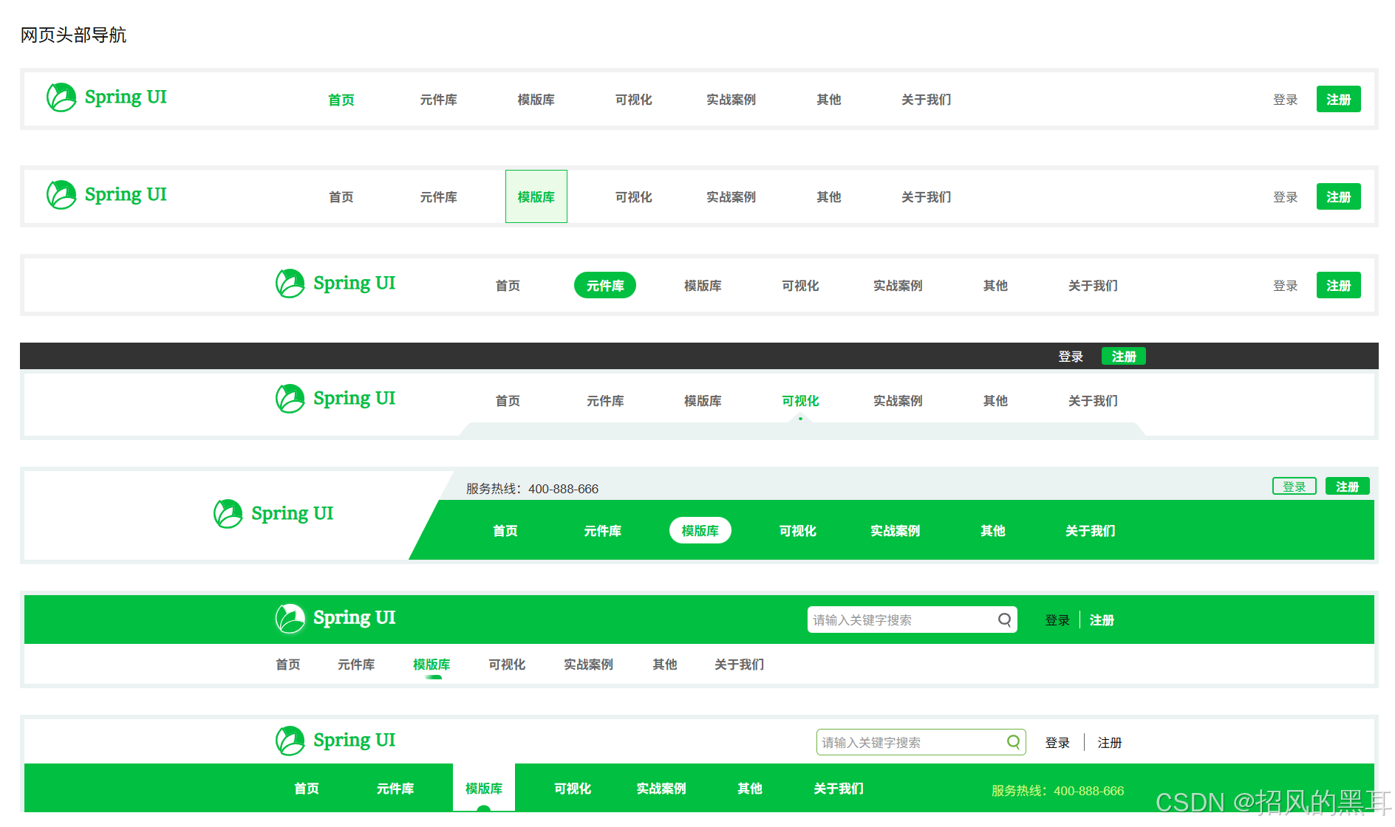Click 注册 button in the third navbar
The height and width of the screenshot is (827, 1395).
pos(1338,285)
